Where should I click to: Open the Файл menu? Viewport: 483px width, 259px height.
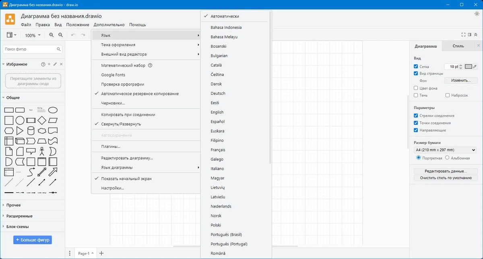26,24
